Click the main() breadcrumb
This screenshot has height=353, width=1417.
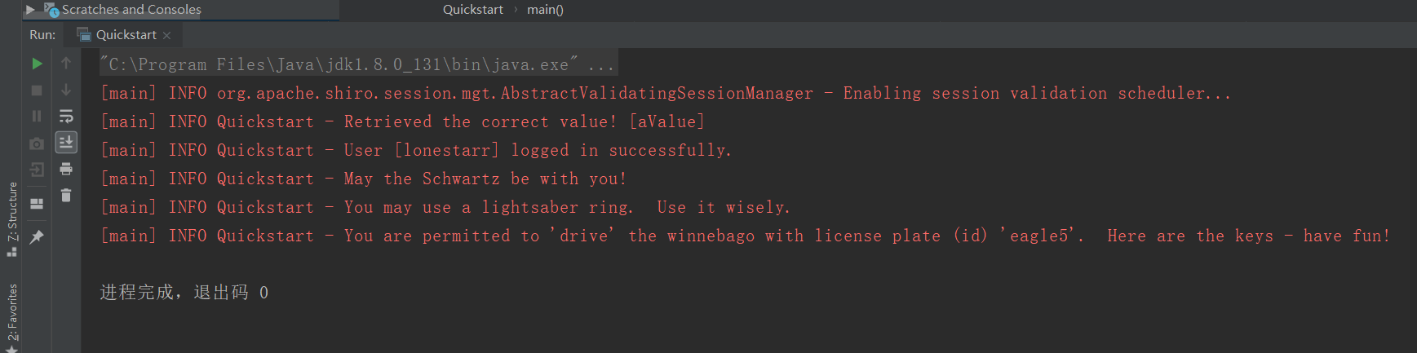click(545, 10)
